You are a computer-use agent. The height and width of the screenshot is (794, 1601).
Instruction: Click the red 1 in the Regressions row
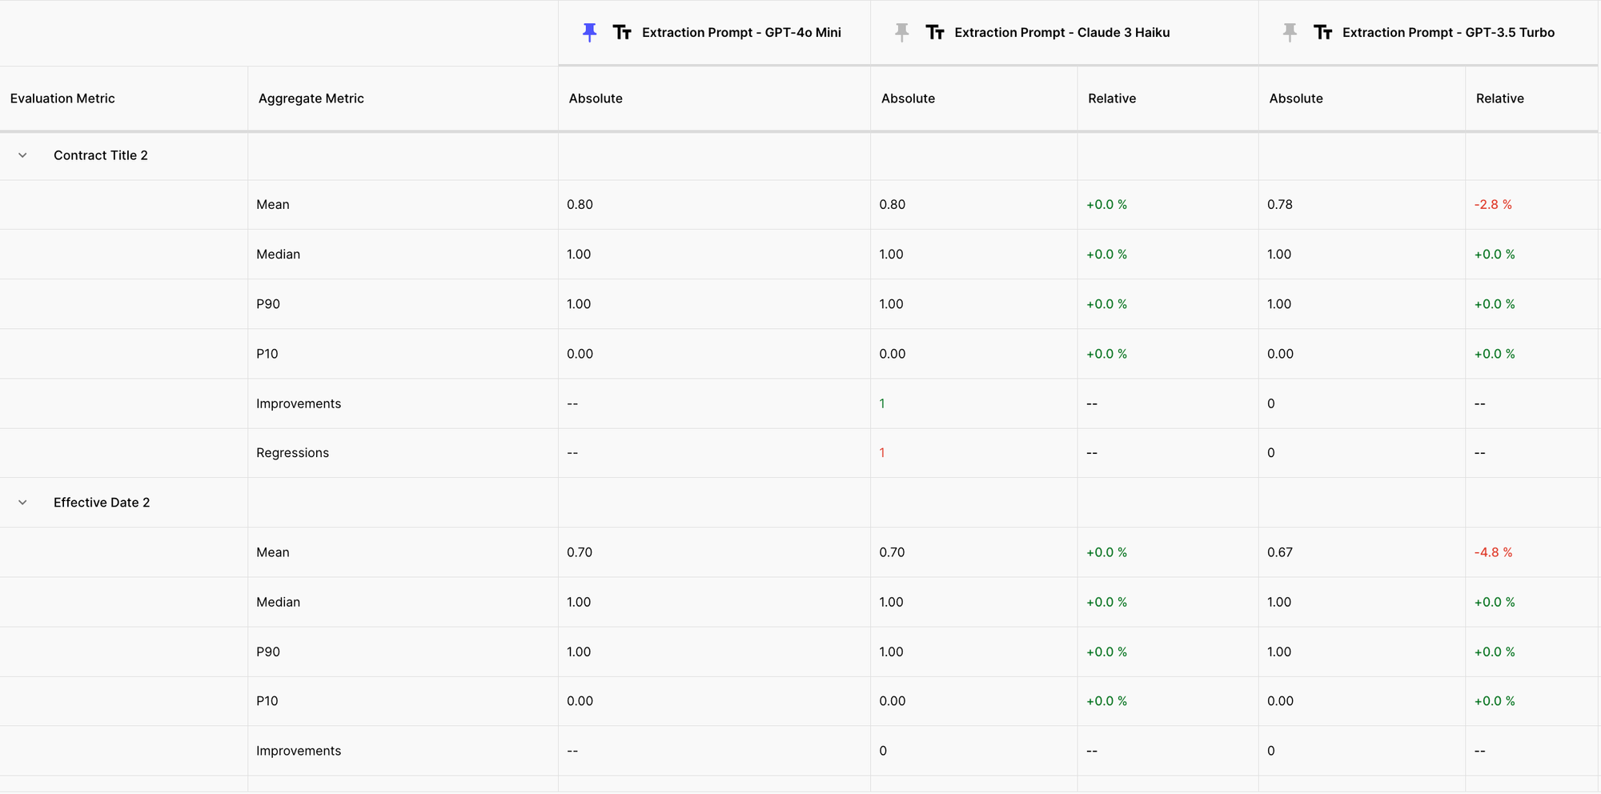click(x=882, y=453)
